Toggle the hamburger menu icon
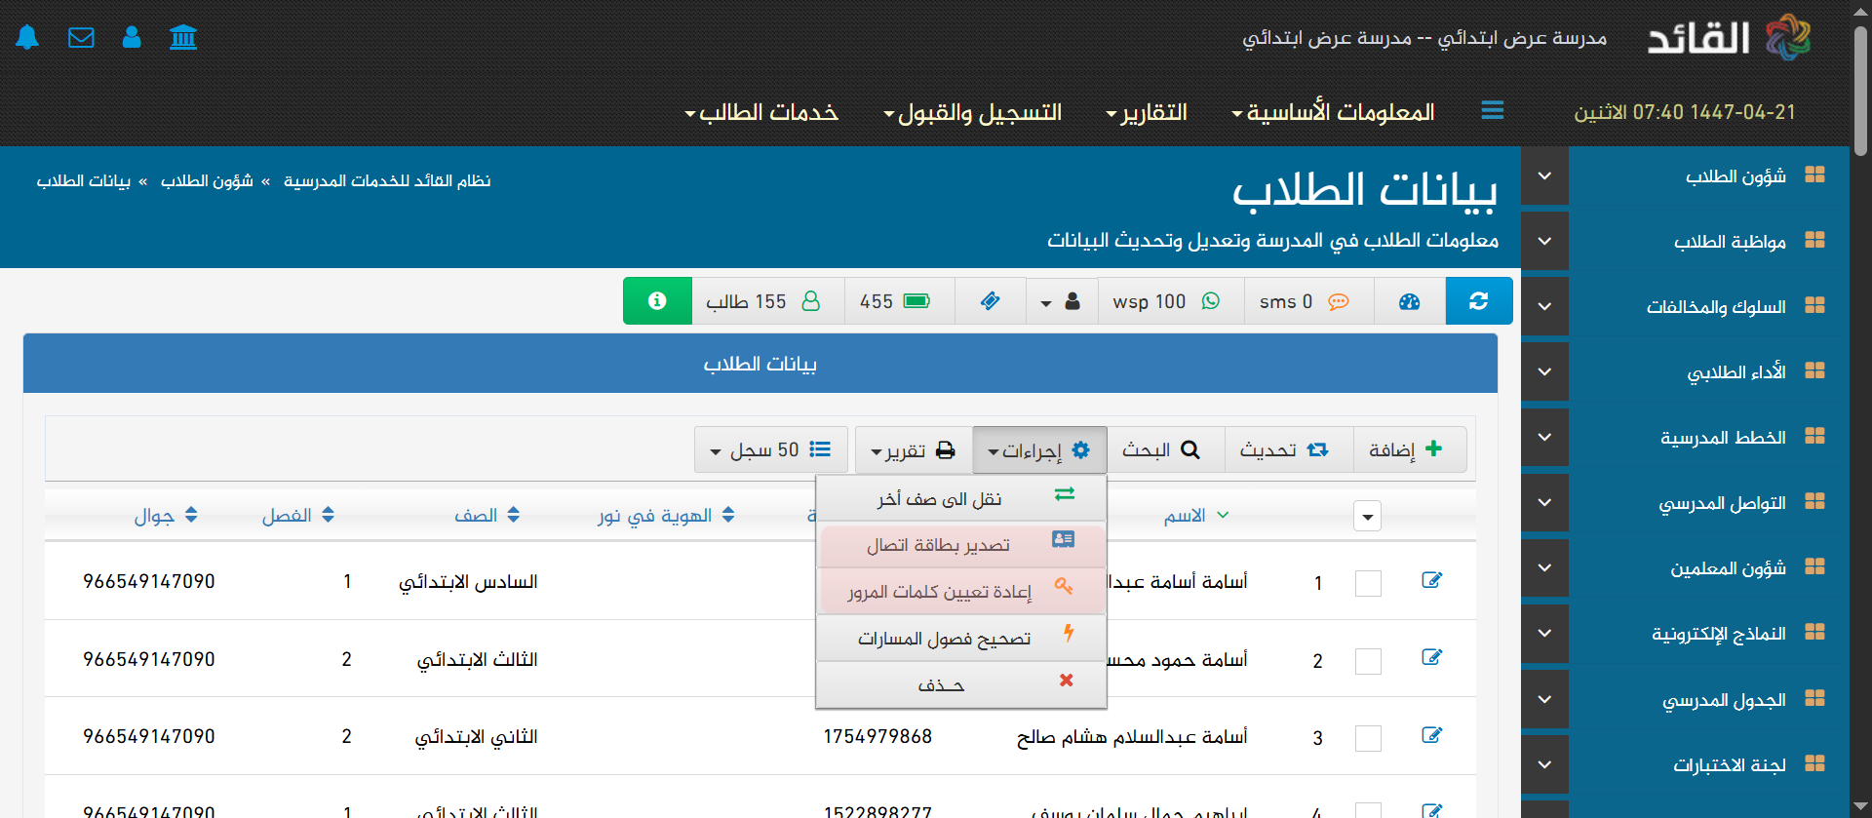1872x818 pixels. coord(1492,111)
